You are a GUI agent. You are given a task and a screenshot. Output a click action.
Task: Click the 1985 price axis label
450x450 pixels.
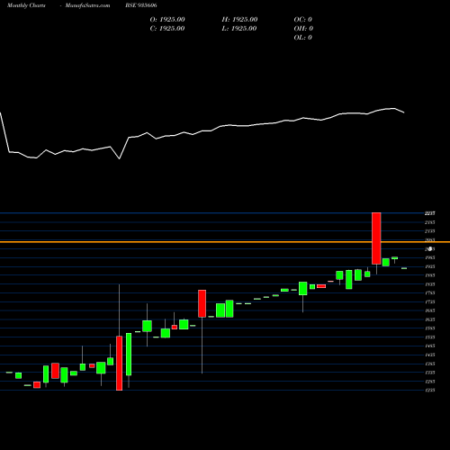coord(430,257)
